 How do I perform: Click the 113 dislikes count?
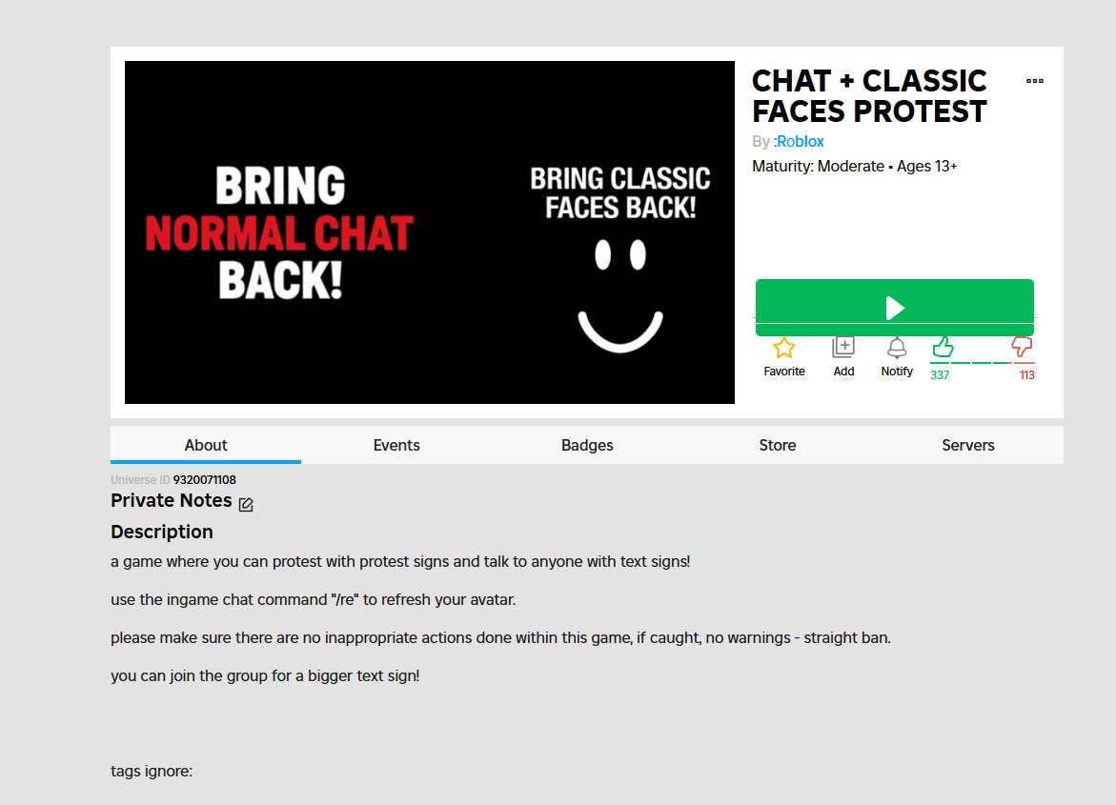1026,375
